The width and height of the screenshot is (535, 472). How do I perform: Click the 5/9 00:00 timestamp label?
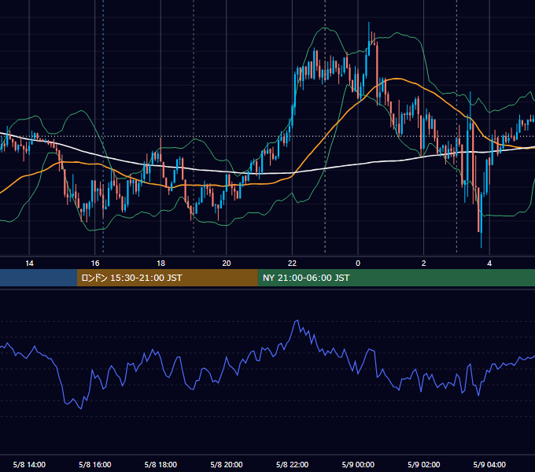358,464
